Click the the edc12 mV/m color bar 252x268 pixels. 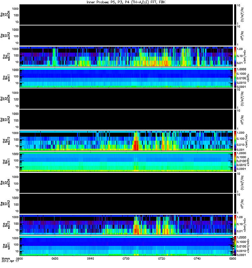pyautogui.click(x=235, y=225)
